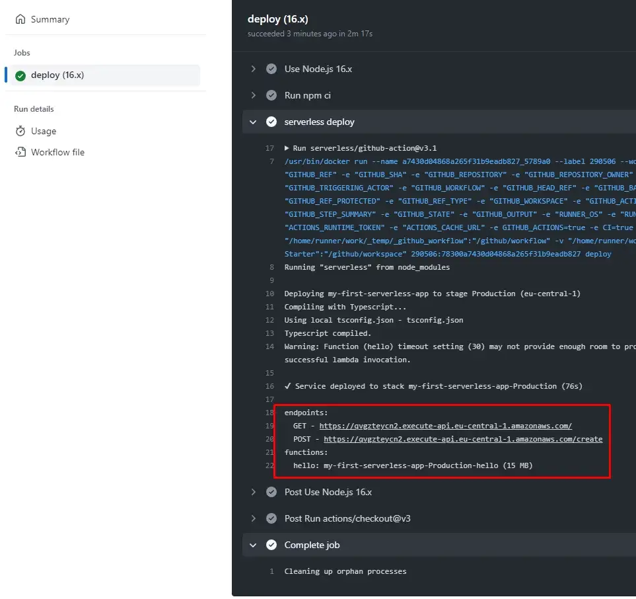Click the check icon beside serverless deploy
Image resolution: width=636 pixels, height=599 pixels.
[271, 122]
